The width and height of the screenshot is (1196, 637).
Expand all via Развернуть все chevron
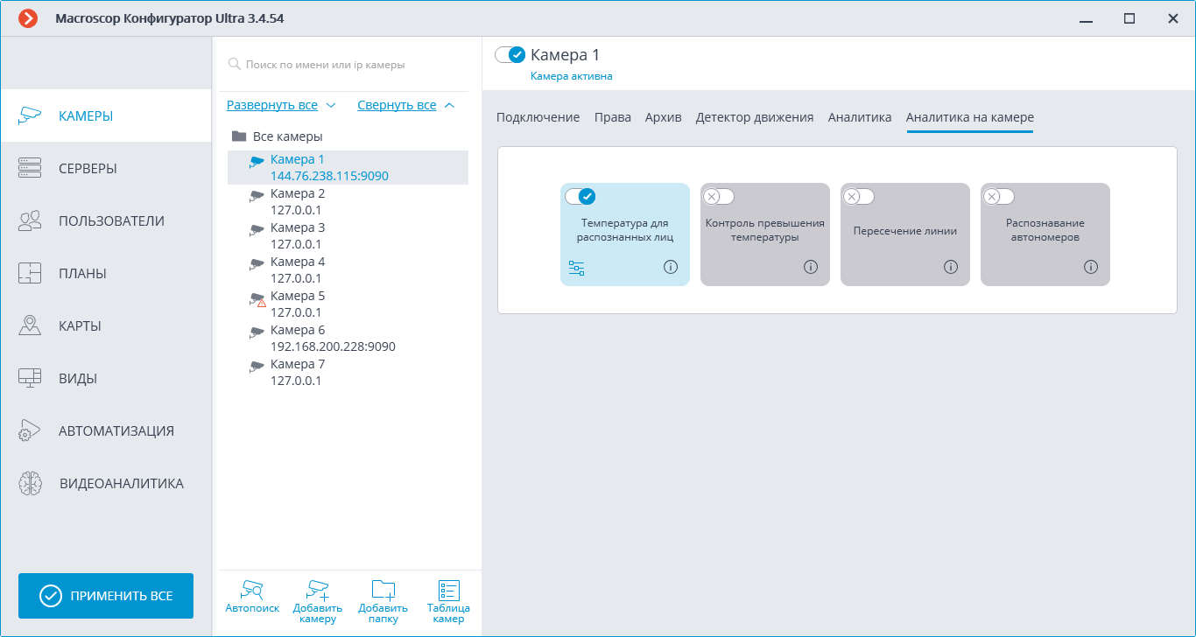tap(331, 105)
